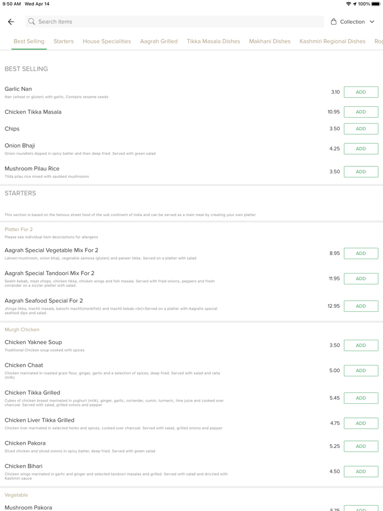Image resolution: width=383 pixels, height=511 pixels.
Task: Go to Tikka Masala Dishes tab
Action: tap(213, 42)
